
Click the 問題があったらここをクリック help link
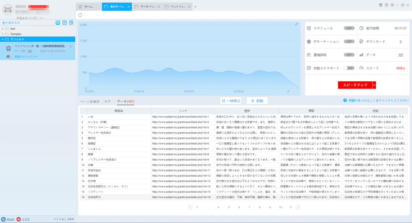point(379,100)
